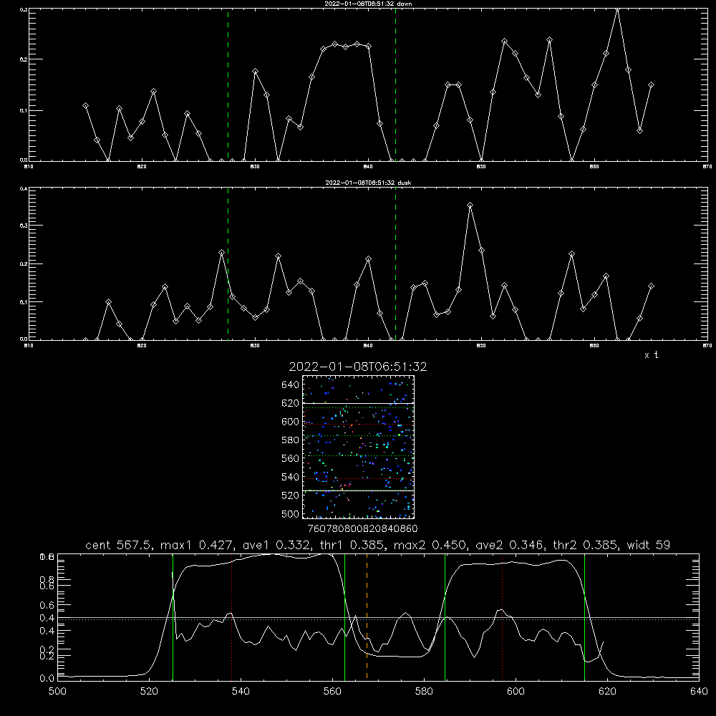
Task: Select the 'ave1 0.332' statistic
Action: 276,545
